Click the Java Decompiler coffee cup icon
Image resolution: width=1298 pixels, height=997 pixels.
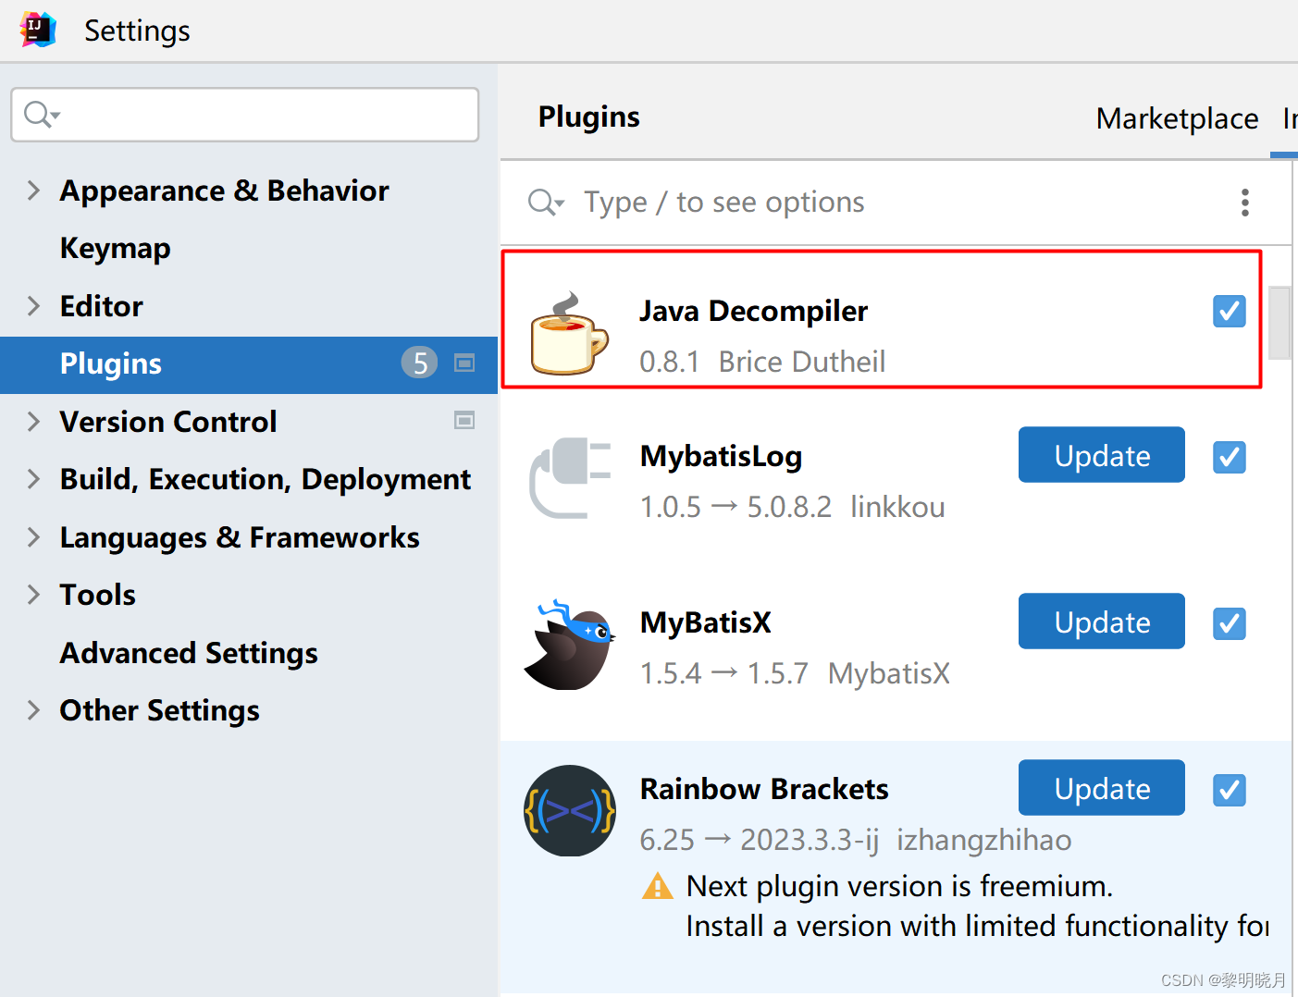click(x=569, y=334)
